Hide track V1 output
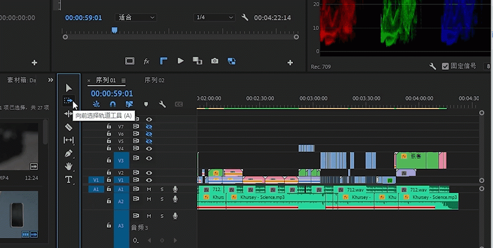Viewport: 493px width, 248px height. click(149, 180)
